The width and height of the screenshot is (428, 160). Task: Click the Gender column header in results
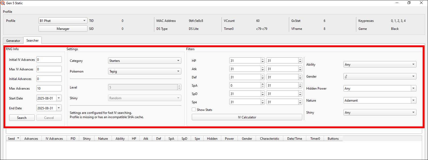point(247,138)
